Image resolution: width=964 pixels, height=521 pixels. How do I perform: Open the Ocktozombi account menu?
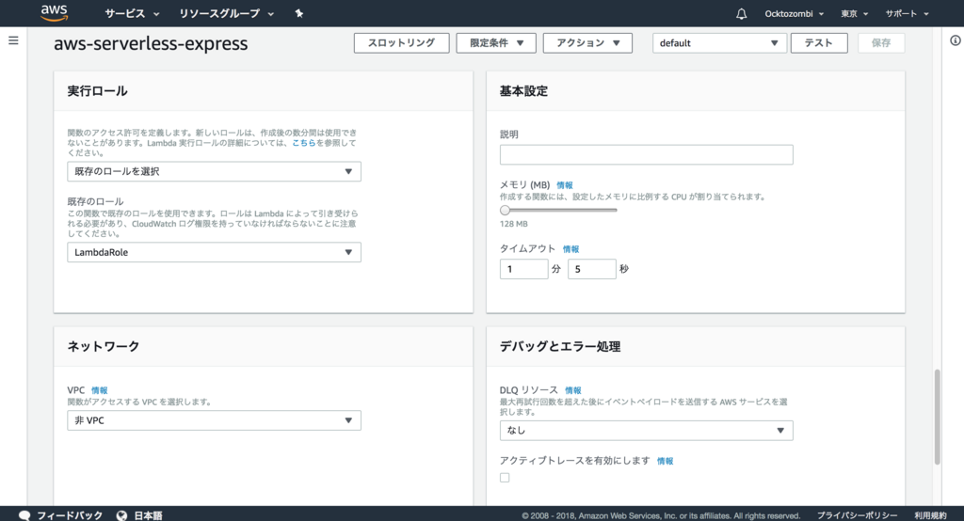tap(794, 13)
